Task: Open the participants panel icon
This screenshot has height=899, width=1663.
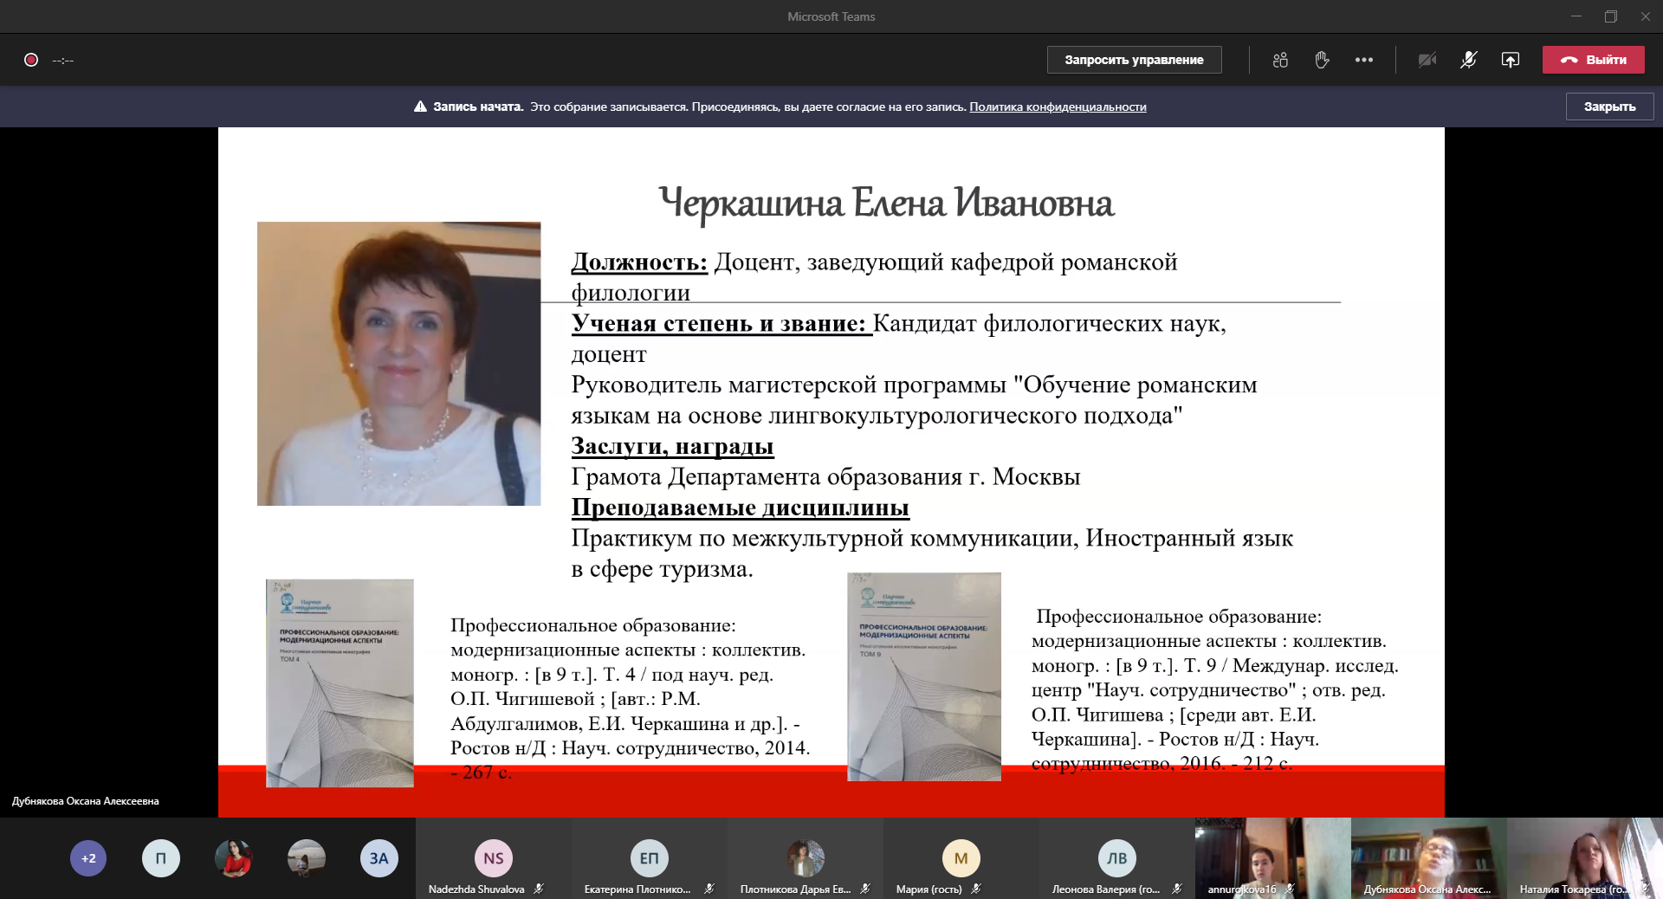Action: pyautogui.click(x=1280, y=60)
